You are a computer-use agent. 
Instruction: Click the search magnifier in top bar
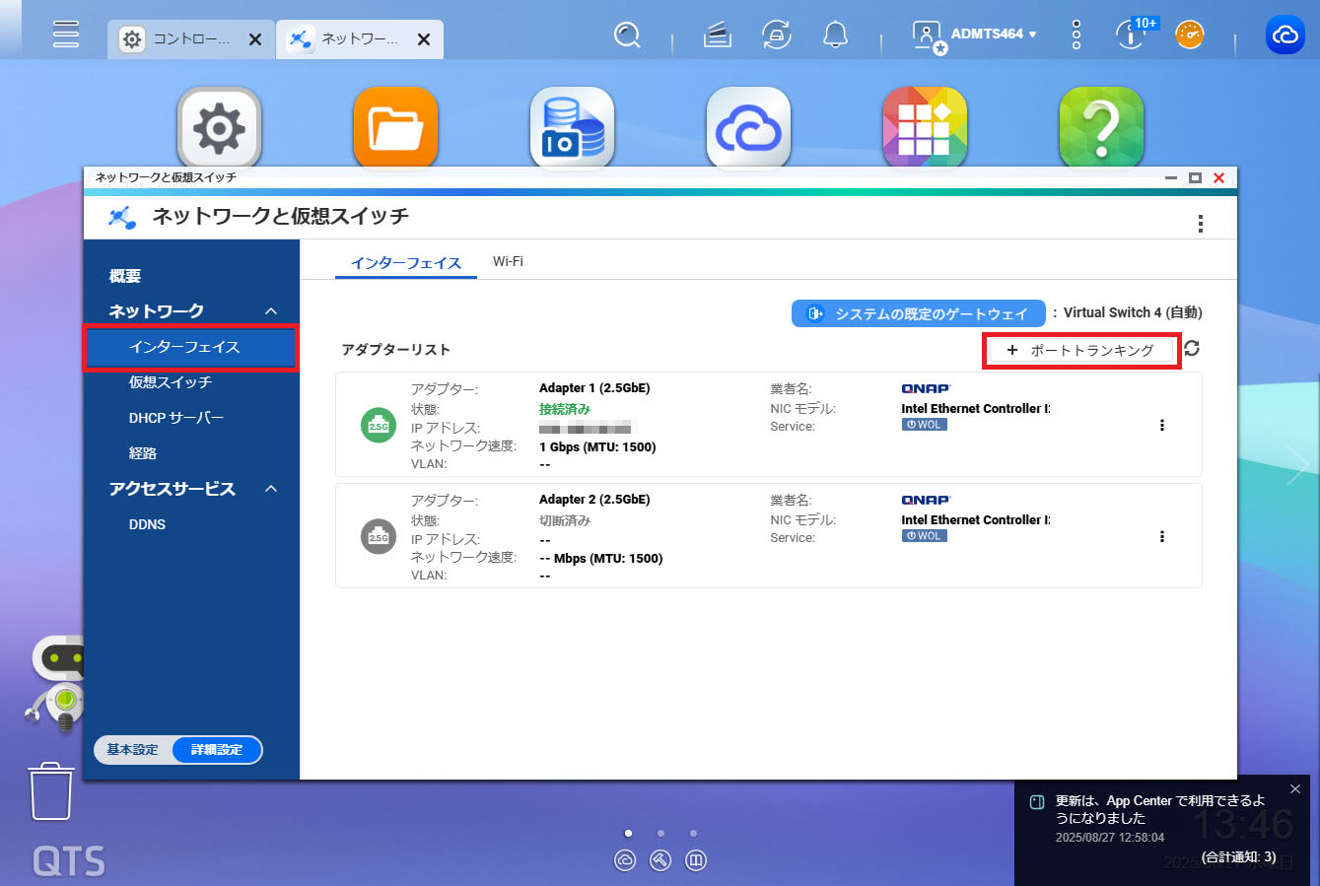click(x=627, y=35)
